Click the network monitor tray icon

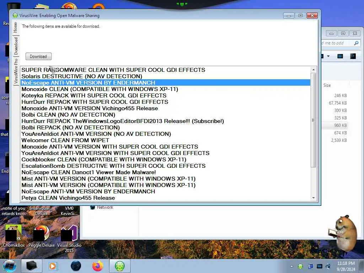(x=320, y=266)
